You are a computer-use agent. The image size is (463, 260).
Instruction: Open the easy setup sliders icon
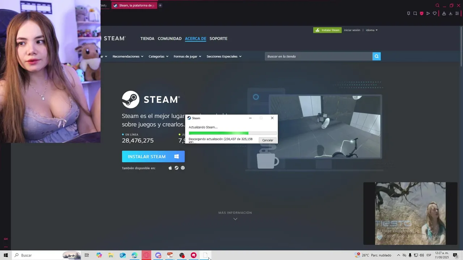[x=457, y=13]
